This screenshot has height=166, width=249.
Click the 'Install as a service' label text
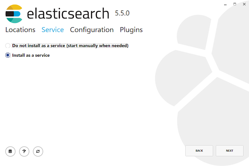click(31, 55)
